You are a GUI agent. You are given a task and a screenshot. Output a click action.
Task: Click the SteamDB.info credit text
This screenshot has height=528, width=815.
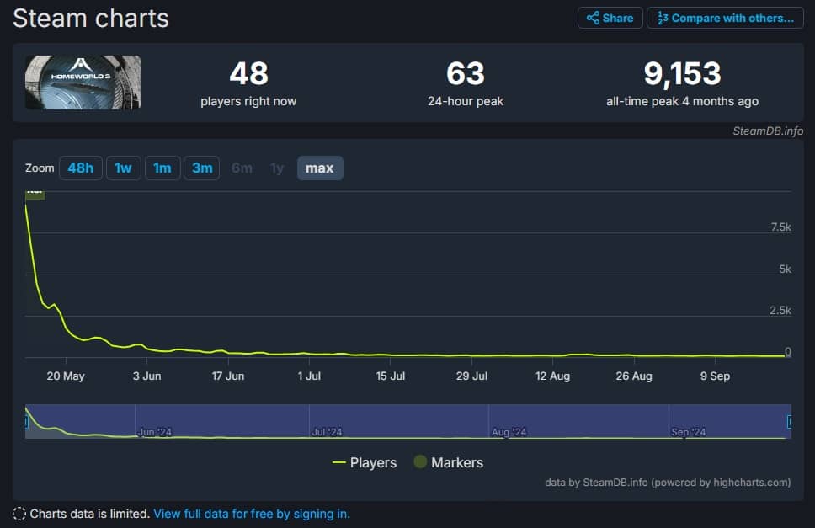768,131
